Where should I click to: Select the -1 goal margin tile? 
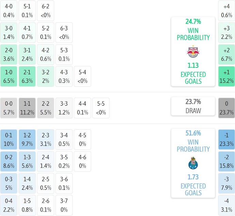[226, 139]
